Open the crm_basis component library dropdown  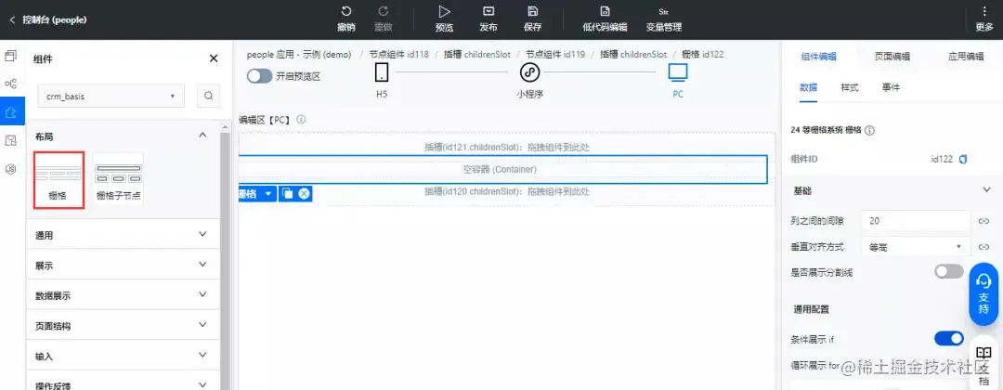pyautogui.click(x=111, y=96)
